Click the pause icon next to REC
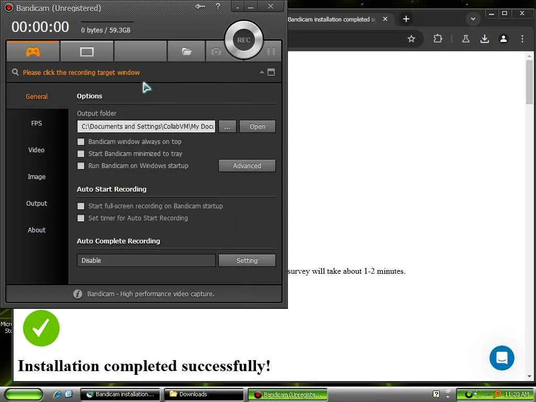This screenshot has height=402, width=536. (271, 52)
